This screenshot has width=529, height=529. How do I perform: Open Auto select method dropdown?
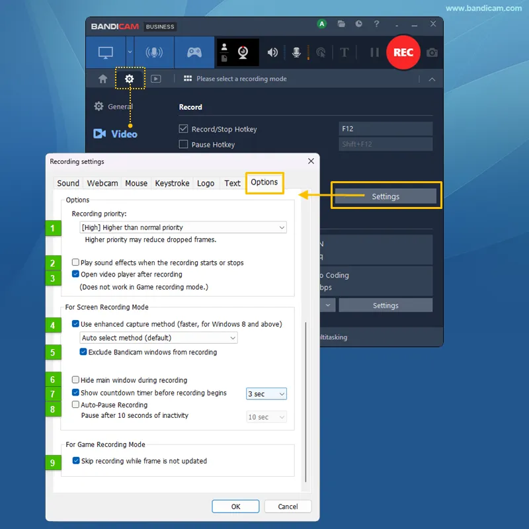click(x=159, y=338)
